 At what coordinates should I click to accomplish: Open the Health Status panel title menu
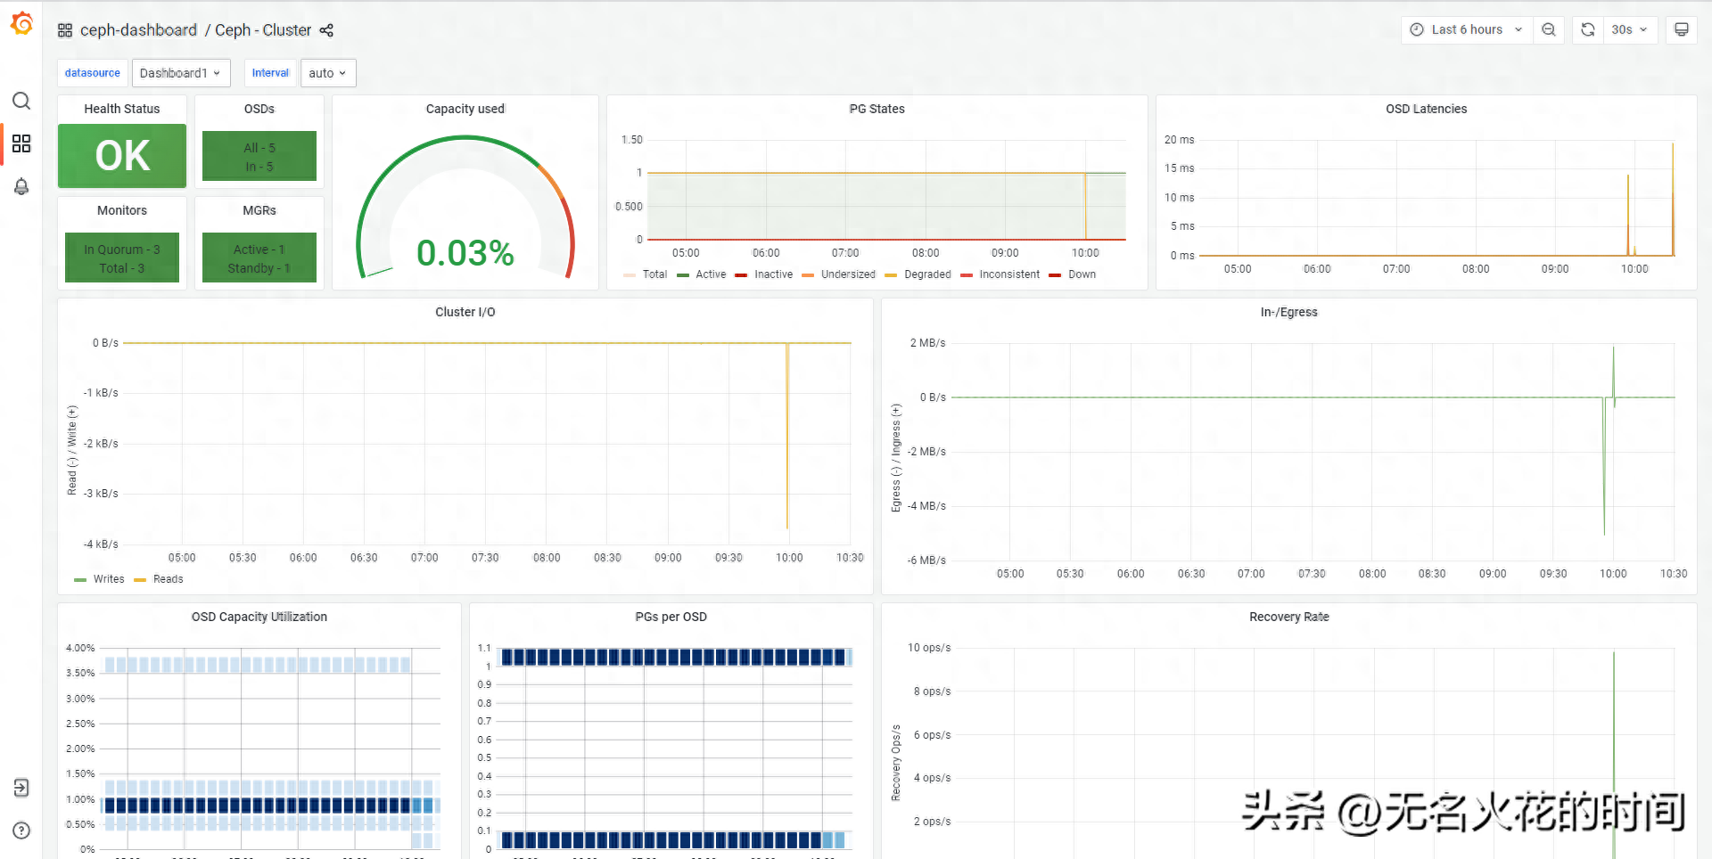pyautogui.click(x=122, y=109)
